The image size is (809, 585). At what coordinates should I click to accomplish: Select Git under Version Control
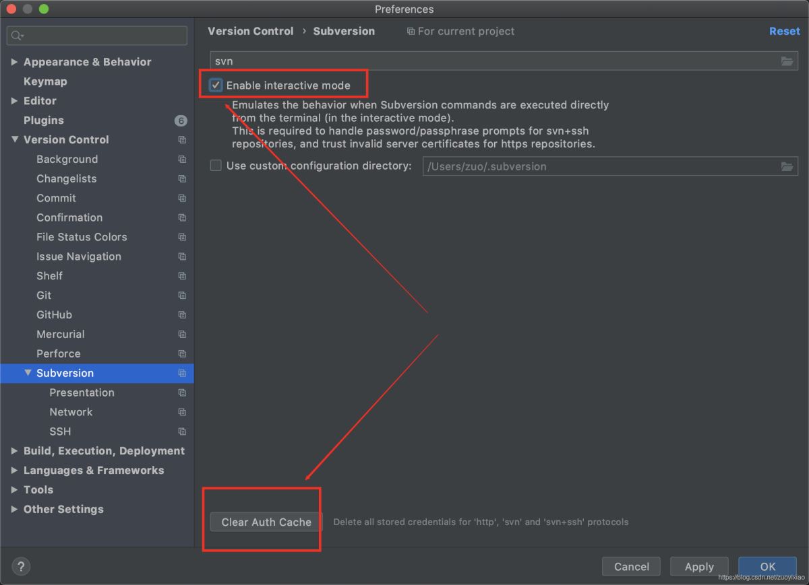(44, 296)
